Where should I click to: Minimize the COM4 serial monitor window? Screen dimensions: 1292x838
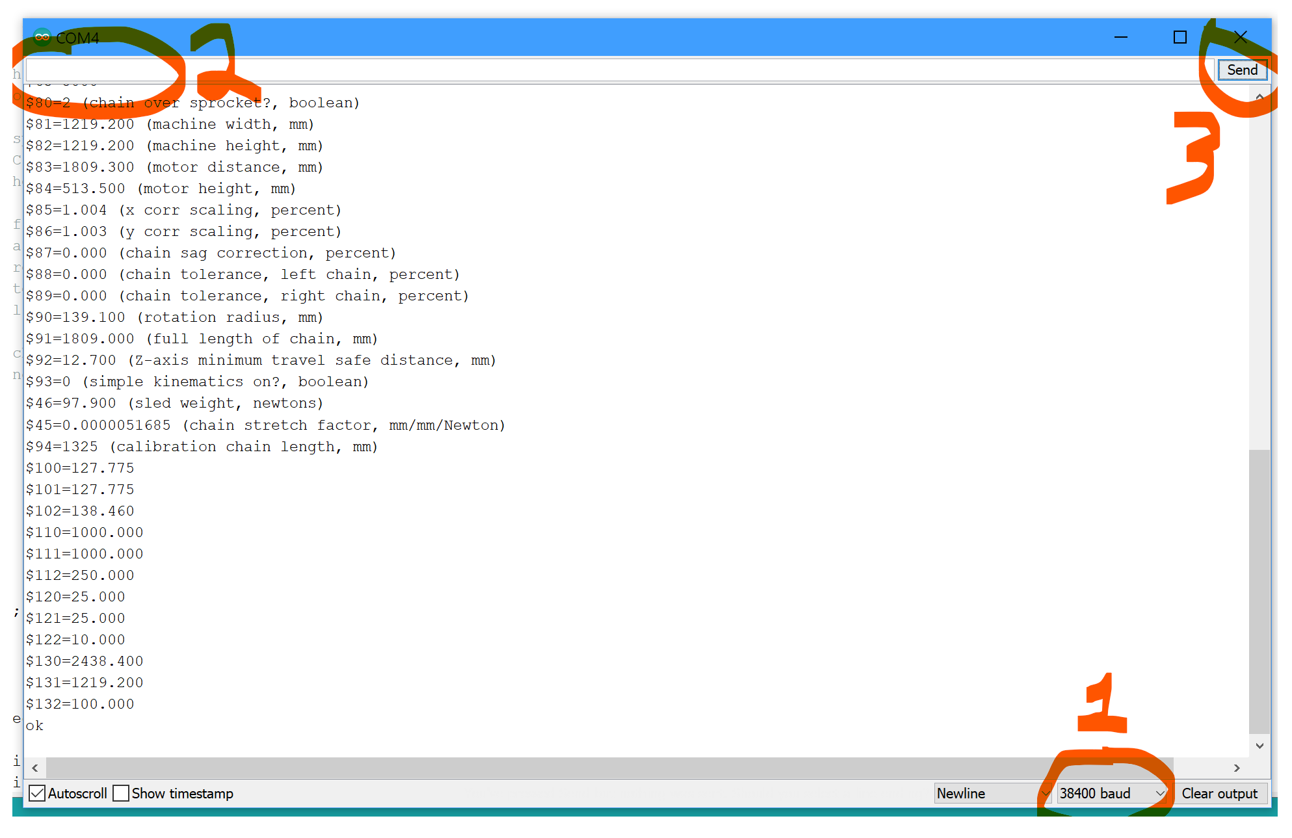[x=1120, y=37]
